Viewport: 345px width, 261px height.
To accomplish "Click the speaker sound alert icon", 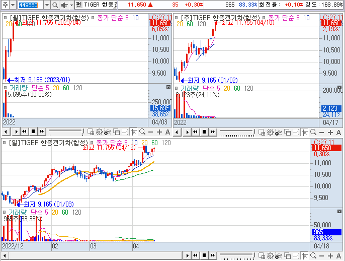I will tap(64, 5).
